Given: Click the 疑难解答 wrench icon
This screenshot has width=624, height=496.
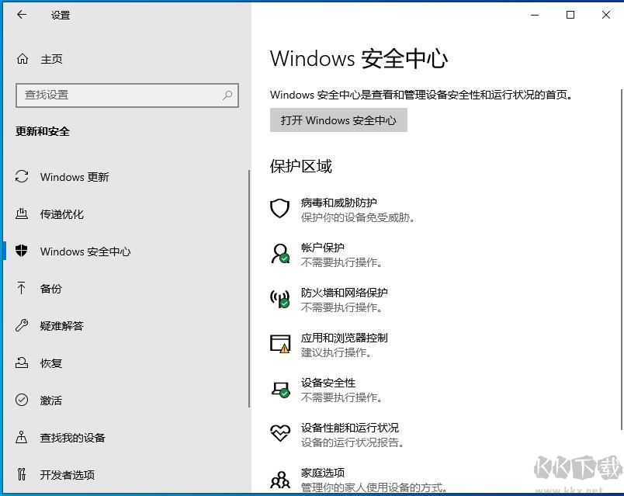Looking at the screenshot, I should click(22, 325).
